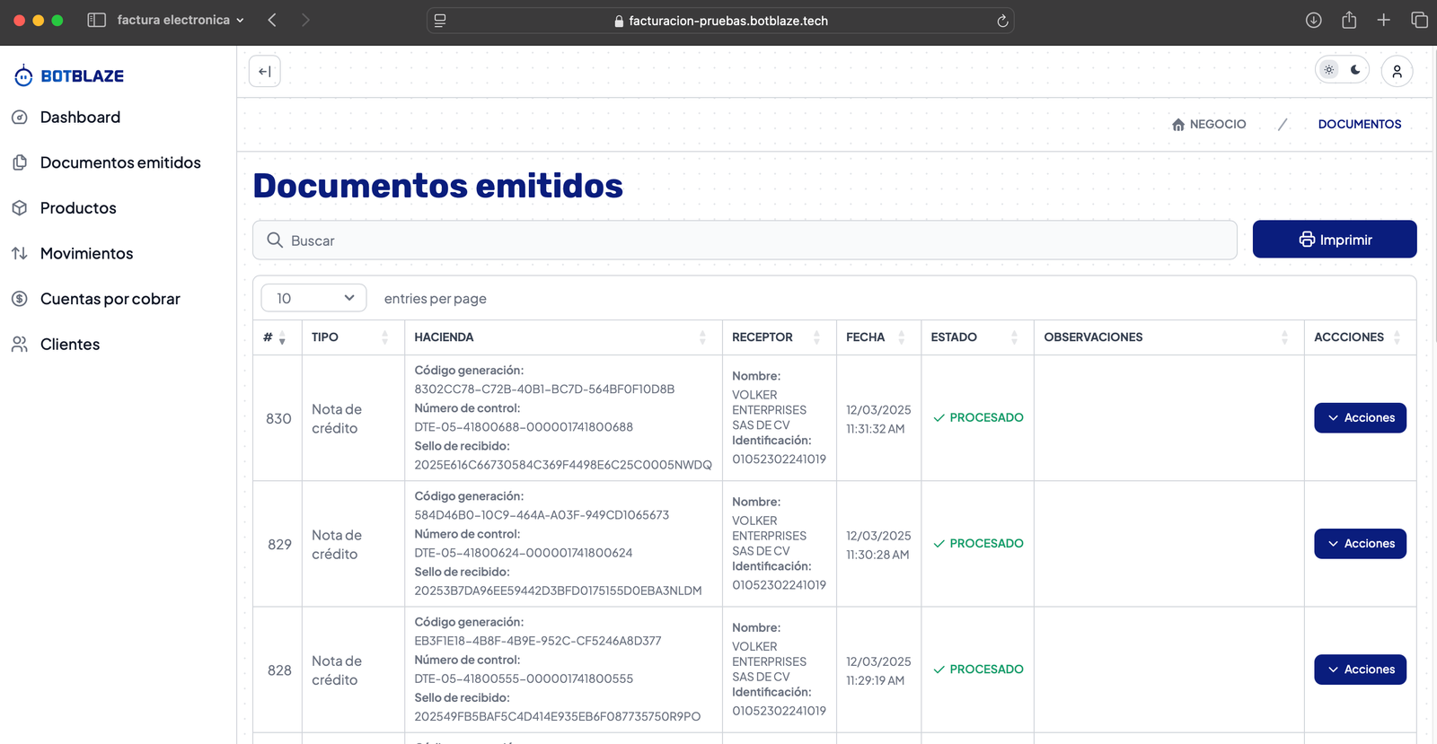Open the user profile icon
This screenshot has height=744, width=1437.
click(1397, 72)
